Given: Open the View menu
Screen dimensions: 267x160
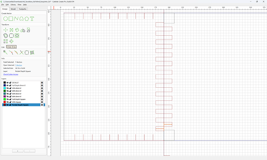Looking at the screenshot, I should (20, 5).
